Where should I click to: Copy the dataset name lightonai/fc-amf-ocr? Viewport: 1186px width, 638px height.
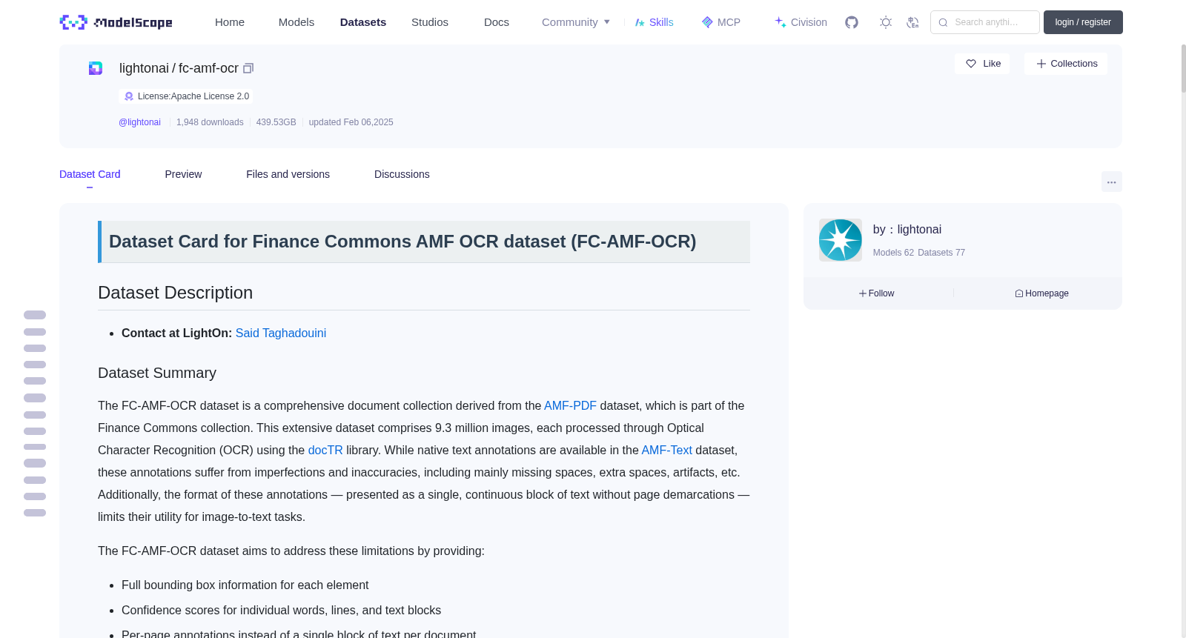tap(248, 68)
